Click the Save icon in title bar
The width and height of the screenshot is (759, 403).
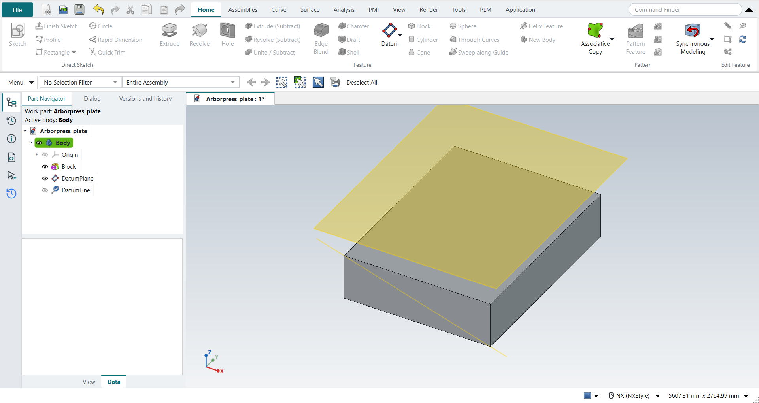point(79,10)
